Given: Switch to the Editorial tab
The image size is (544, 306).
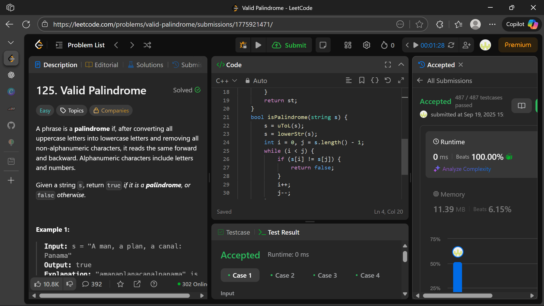Looking at the screenshot, I should tap(102, 65).
